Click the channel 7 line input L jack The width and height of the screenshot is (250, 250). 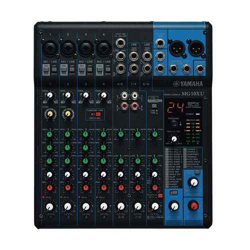[x=134, y=56]
